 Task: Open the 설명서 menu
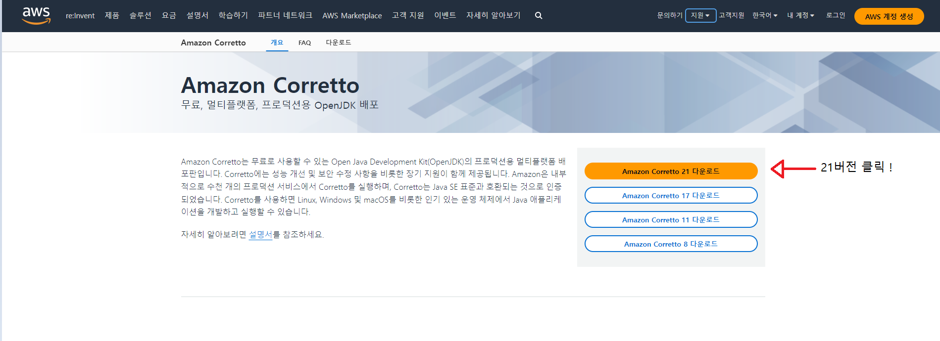click(197, 16)
